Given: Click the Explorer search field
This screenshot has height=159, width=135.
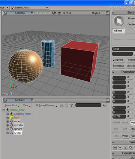Looking at the screenshot, I should [x=88, y=105].
